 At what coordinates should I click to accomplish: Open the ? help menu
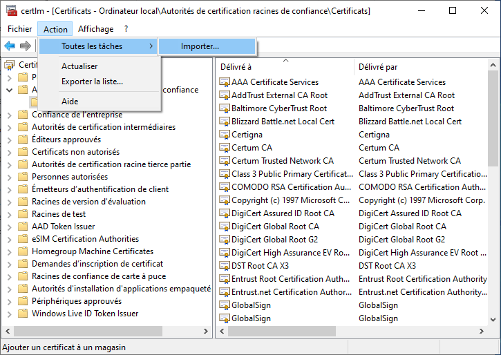pyautogui.click(x=126, y=29)
